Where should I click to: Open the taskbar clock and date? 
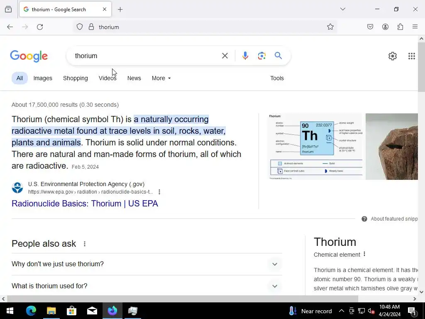pos(389,311)
